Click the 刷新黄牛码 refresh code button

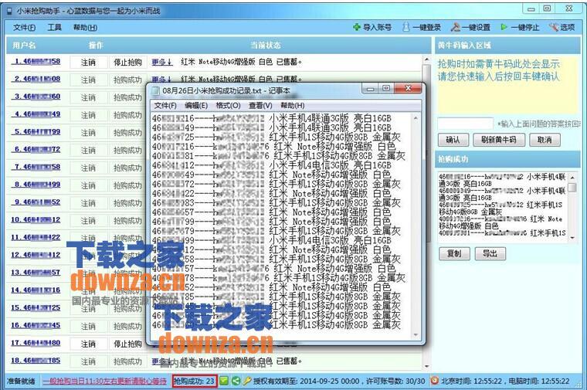point(499,140)
